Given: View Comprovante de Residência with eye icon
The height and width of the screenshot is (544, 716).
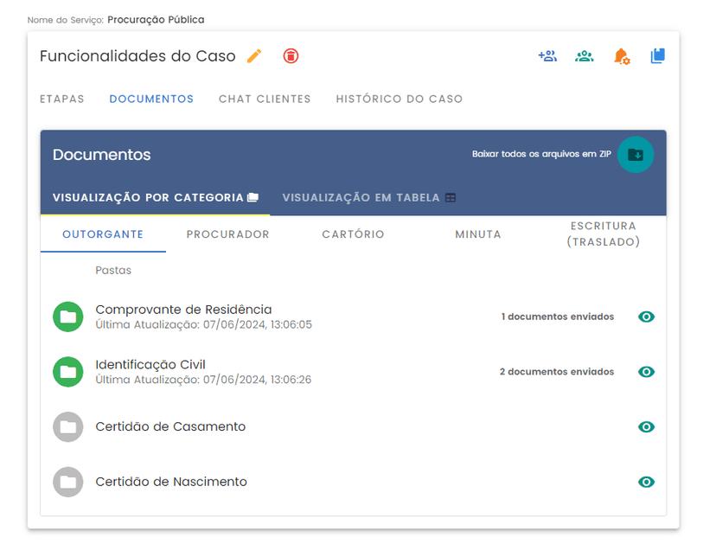Looking at the screenshot, I should [646, 317].
